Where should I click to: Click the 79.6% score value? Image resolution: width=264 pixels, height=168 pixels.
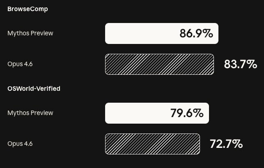(x=187, y=113)
